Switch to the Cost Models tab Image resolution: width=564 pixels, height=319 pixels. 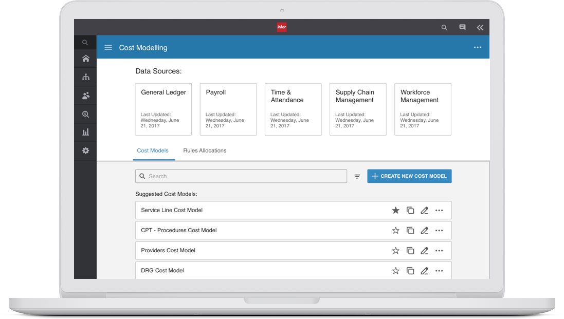[x=153, y=151]
